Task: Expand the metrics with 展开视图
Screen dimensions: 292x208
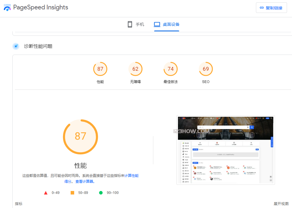Action: 281,204
